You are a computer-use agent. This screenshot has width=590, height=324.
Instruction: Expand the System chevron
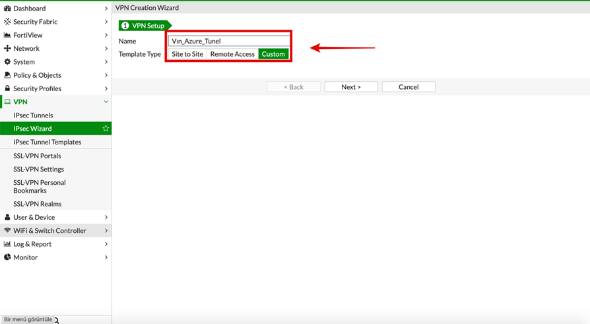(106, 62)
